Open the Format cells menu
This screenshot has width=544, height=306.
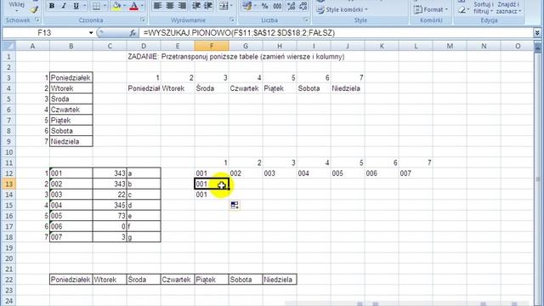(431, 9)
